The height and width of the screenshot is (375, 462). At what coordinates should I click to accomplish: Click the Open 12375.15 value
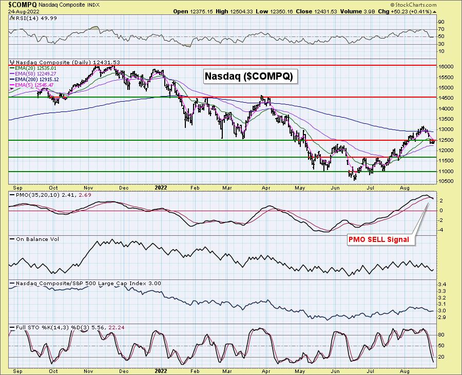tap(193, 11)
